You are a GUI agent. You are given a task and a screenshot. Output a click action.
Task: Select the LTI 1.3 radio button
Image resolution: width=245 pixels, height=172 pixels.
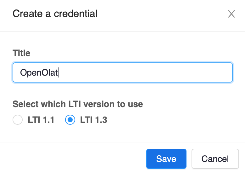click(x=70, y=120)
